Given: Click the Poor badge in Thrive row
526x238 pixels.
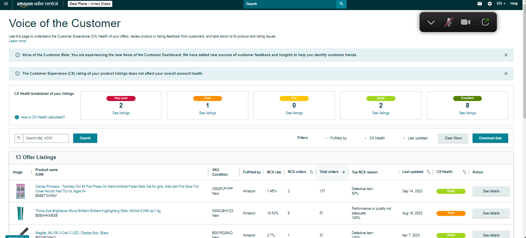Looking at the screenshot, I should pyautogui.click(x=451, y=213).
